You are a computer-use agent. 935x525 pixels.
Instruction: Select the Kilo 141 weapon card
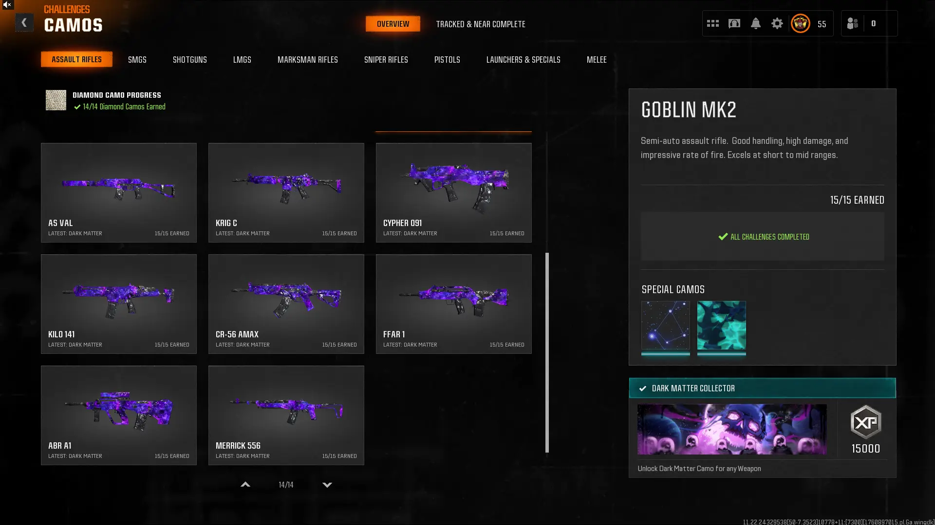[119, 304]
